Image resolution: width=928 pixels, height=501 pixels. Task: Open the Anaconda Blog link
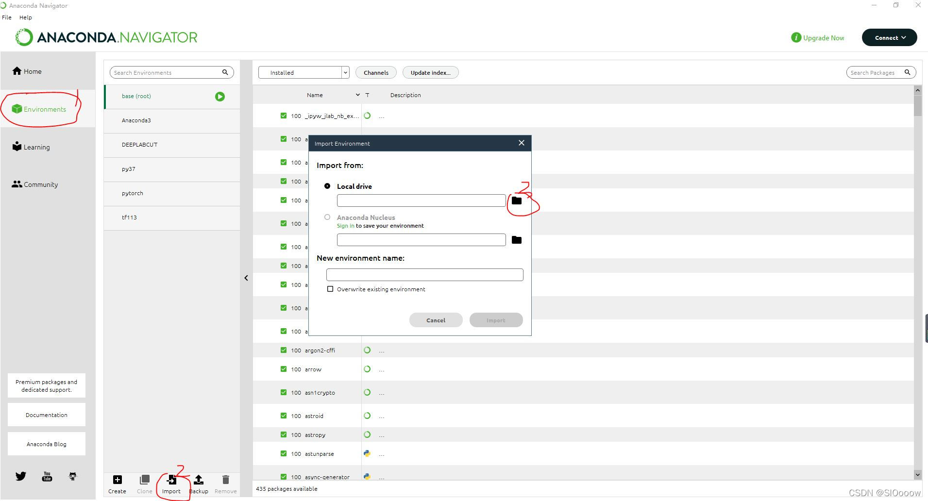coord(47,444)
